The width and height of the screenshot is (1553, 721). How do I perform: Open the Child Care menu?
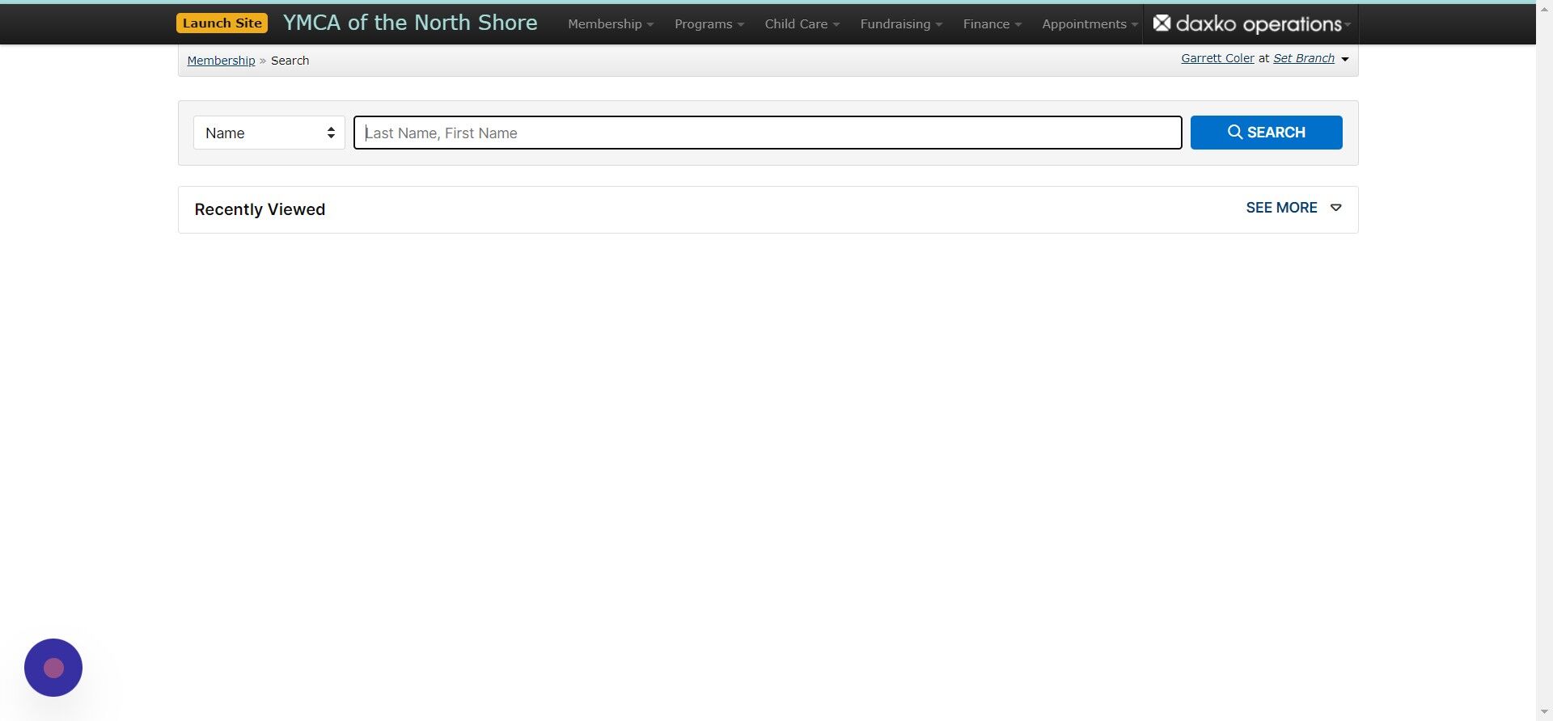point(802,24)
